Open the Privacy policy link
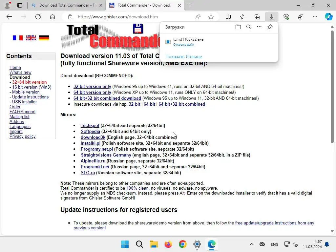336x252 pixels. click(x=23, y=136)
